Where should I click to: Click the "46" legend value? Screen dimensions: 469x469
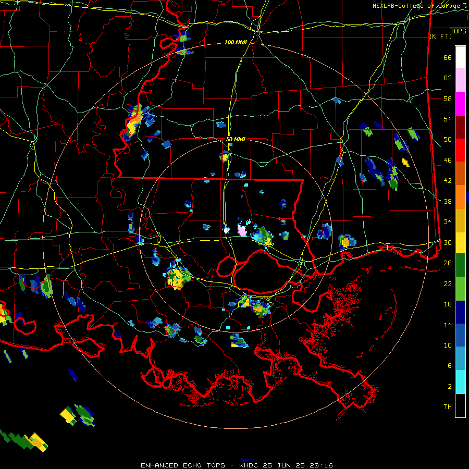[448, 161]
